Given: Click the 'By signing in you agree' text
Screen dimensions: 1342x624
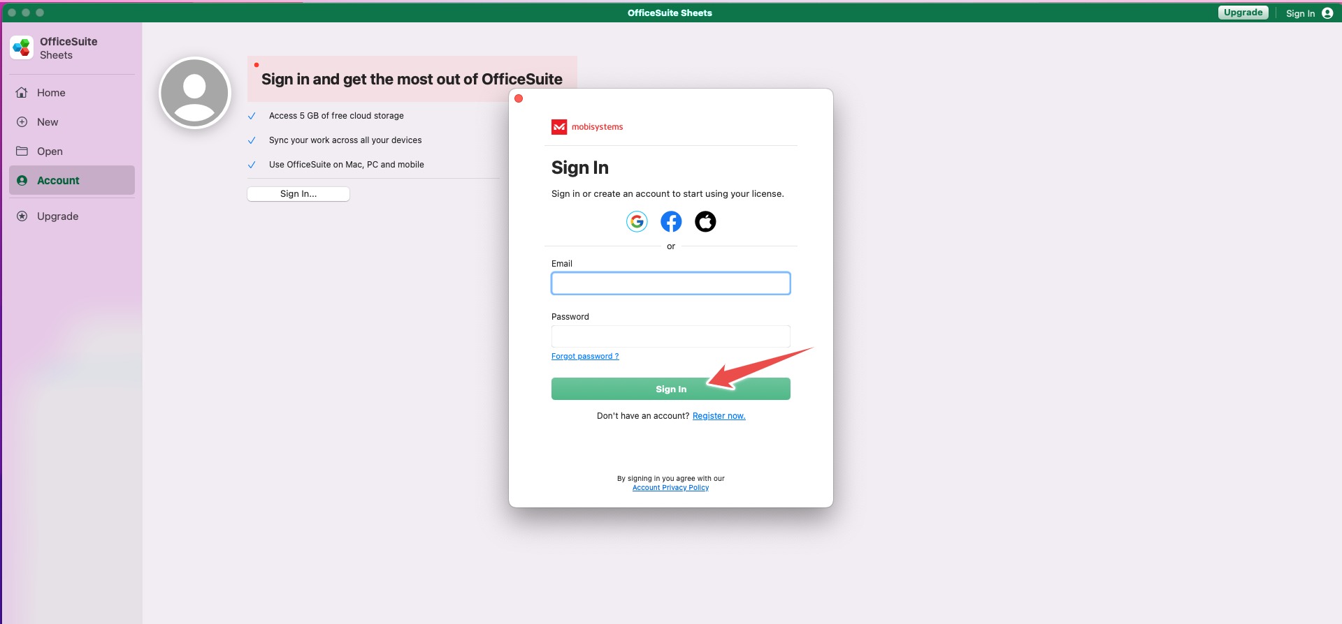Looking at the screenshot, I should [x=671, y=479].
